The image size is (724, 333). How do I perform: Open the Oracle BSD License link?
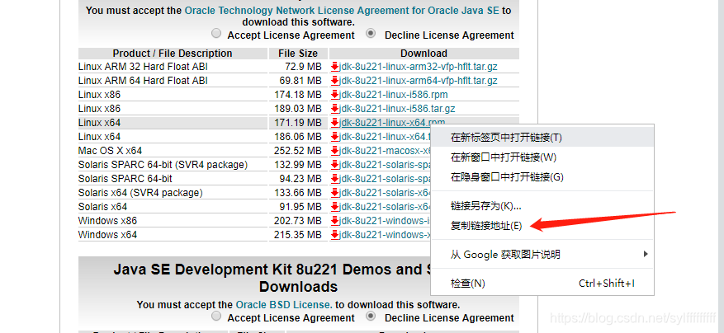coord(283,305)
